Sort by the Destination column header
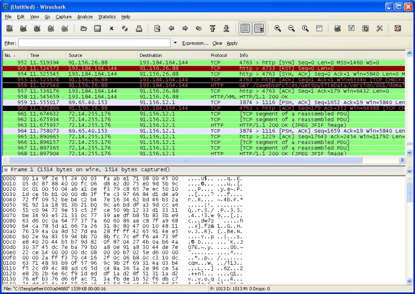Screen dimensions: 415x294 click(x=173, y=55)
